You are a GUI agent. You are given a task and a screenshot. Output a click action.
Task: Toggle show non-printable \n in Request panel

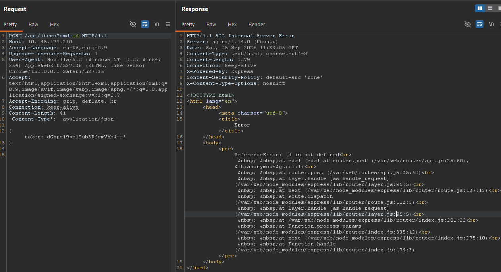[x=157, y=24]
